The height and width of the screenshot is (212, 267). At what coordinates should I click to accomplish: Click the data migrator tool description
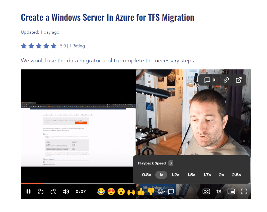108,61
